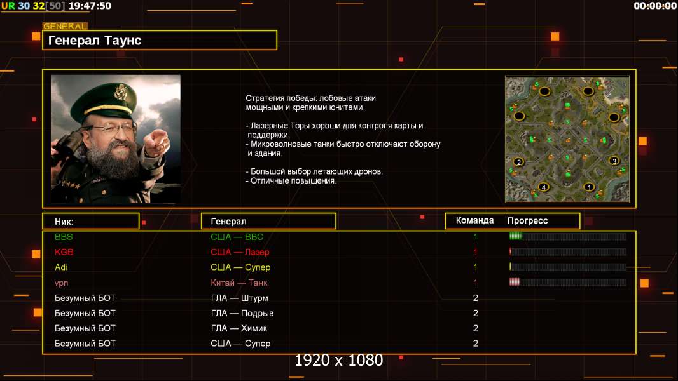Screen dimensions: 678x381
Task: Click the KGB loading progress bar
Action: coord(567,251)
